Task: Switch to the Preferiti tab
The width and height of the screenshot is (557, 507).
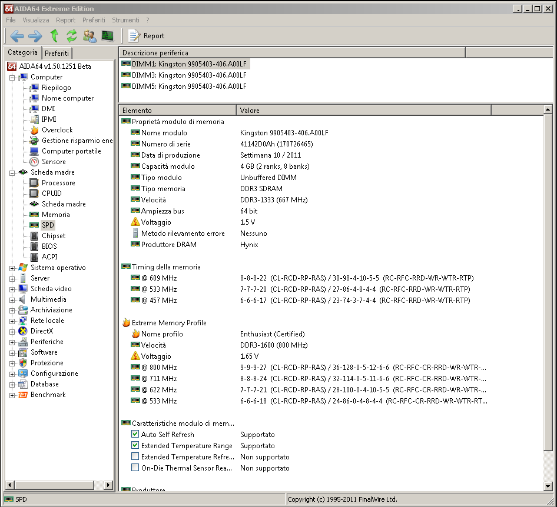Action: pos(57,54)
